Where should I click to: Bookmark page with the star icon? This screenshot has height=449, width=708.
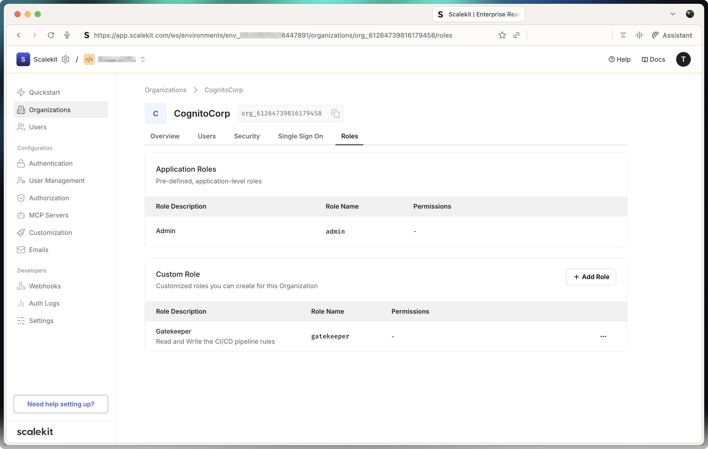coord(502,35)
